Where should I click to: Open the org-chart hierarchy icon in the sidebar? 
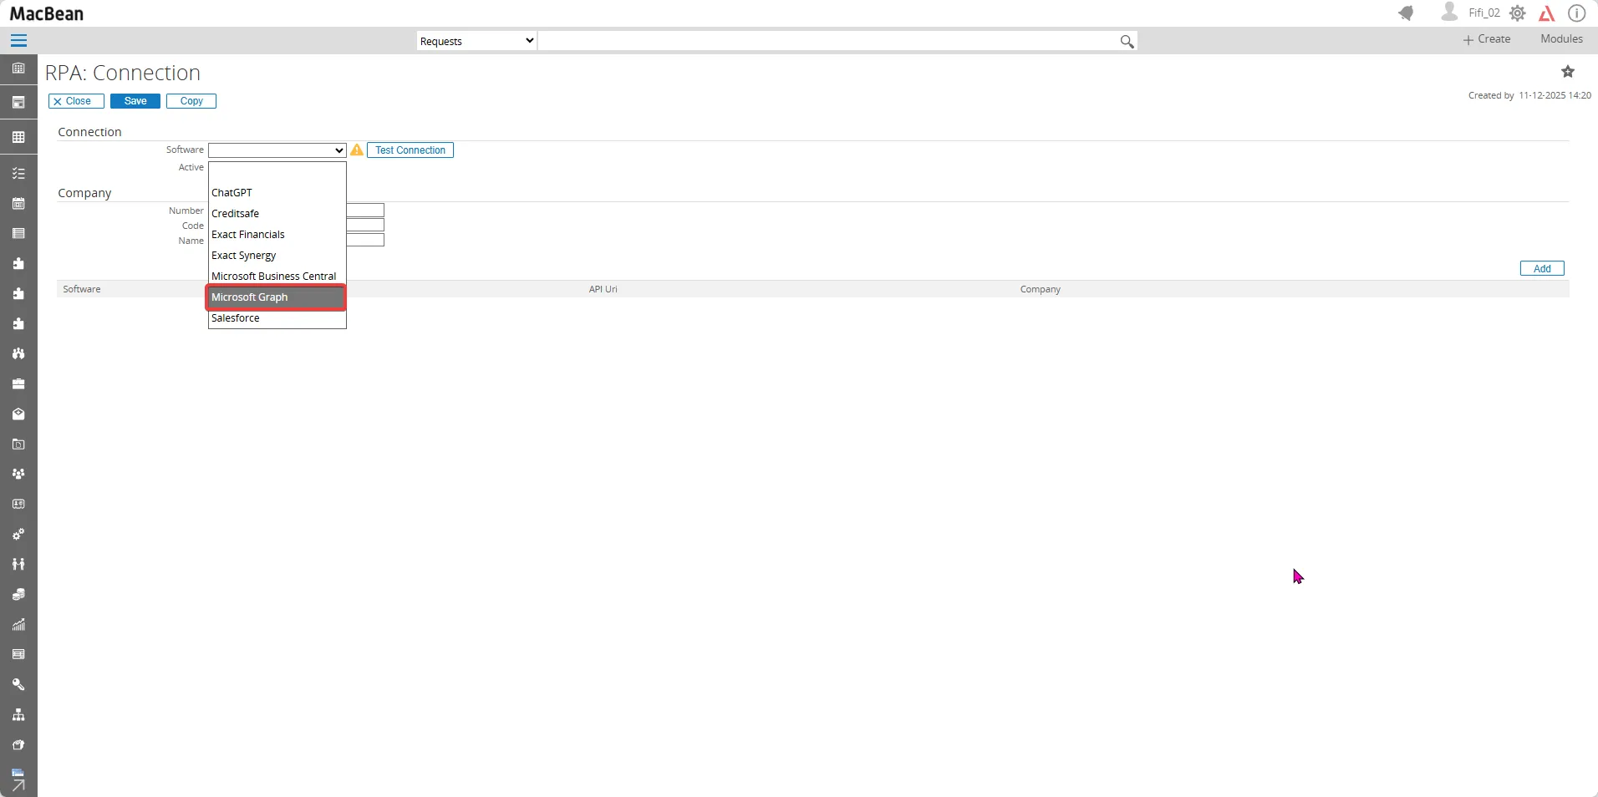tap(18, 714)
